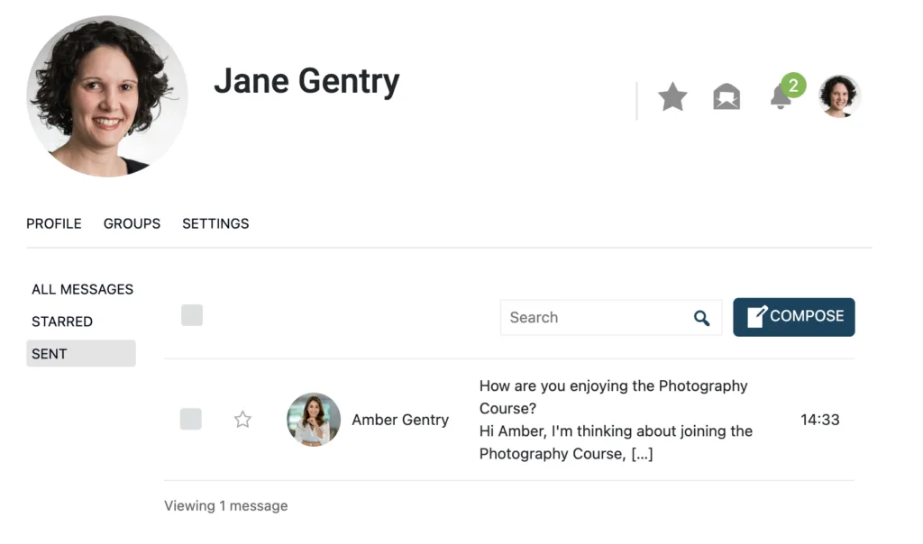
Task: Open the account menu via the top-right avatar
Action: click(839, 96)
